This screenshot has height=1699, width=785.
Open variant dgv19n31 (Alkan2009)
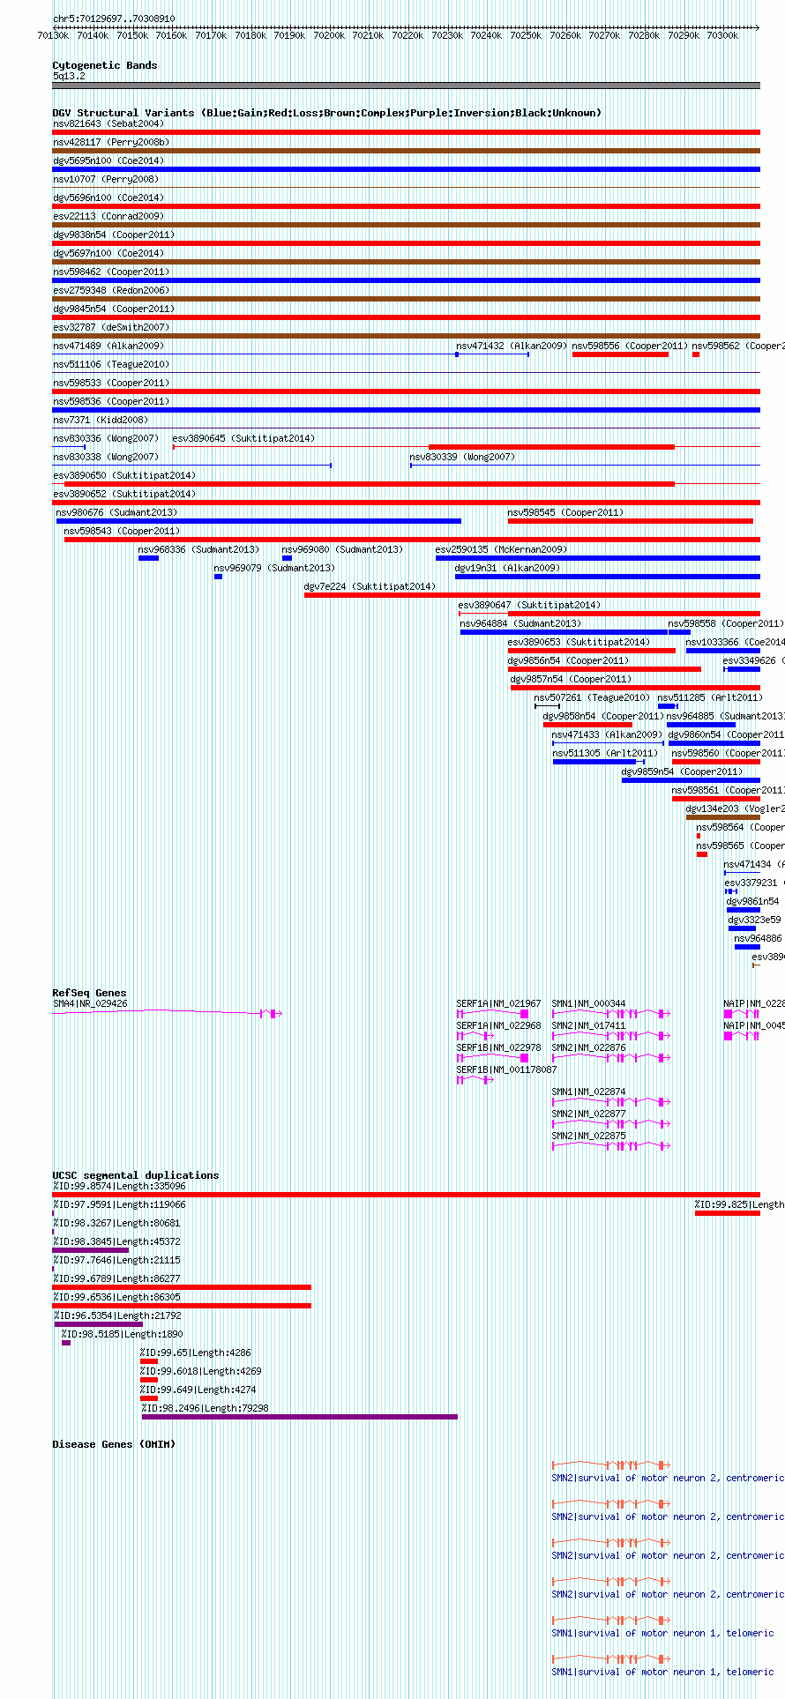[x=507, y=568]
